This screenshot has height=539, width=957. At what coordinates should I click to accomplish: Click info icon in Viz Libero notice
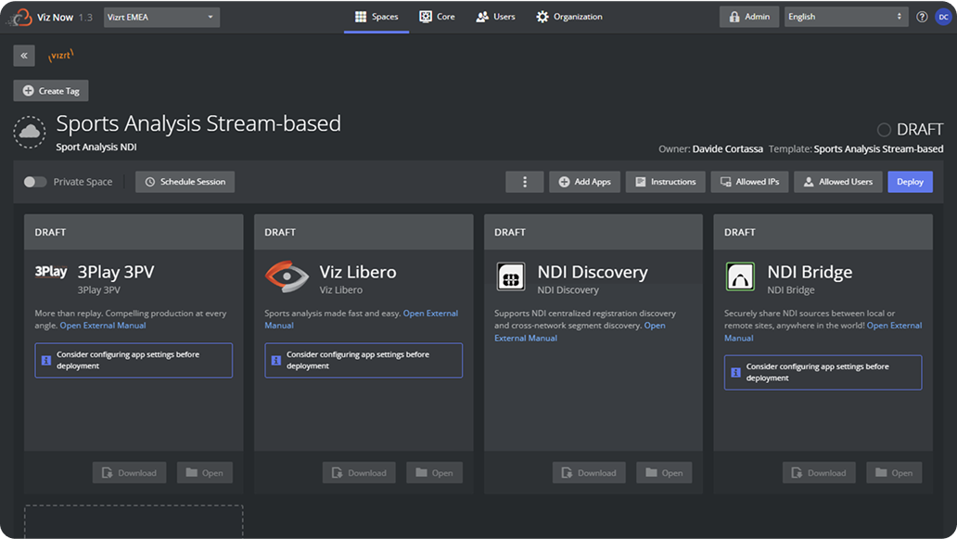tap(275, 360)
